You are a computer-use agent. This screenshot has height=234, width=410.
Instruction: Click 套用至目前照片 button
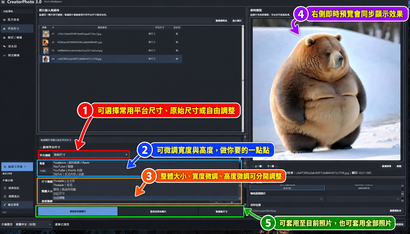78,211
